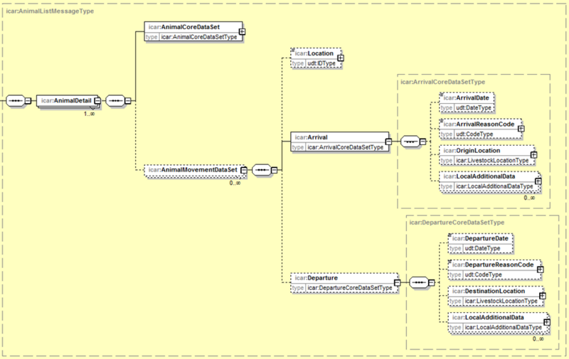Click udt:CodeType under DepartureReasonCode
Screen dimensions: 569x359
click(x=483, y=275)
